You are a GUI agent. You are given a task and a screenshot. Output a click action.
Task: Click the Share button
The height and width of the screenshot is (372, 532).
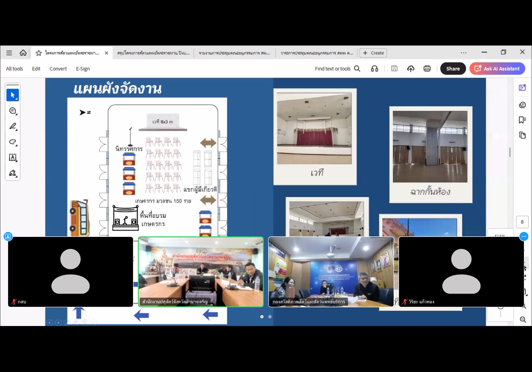click(x=453, y=69)
